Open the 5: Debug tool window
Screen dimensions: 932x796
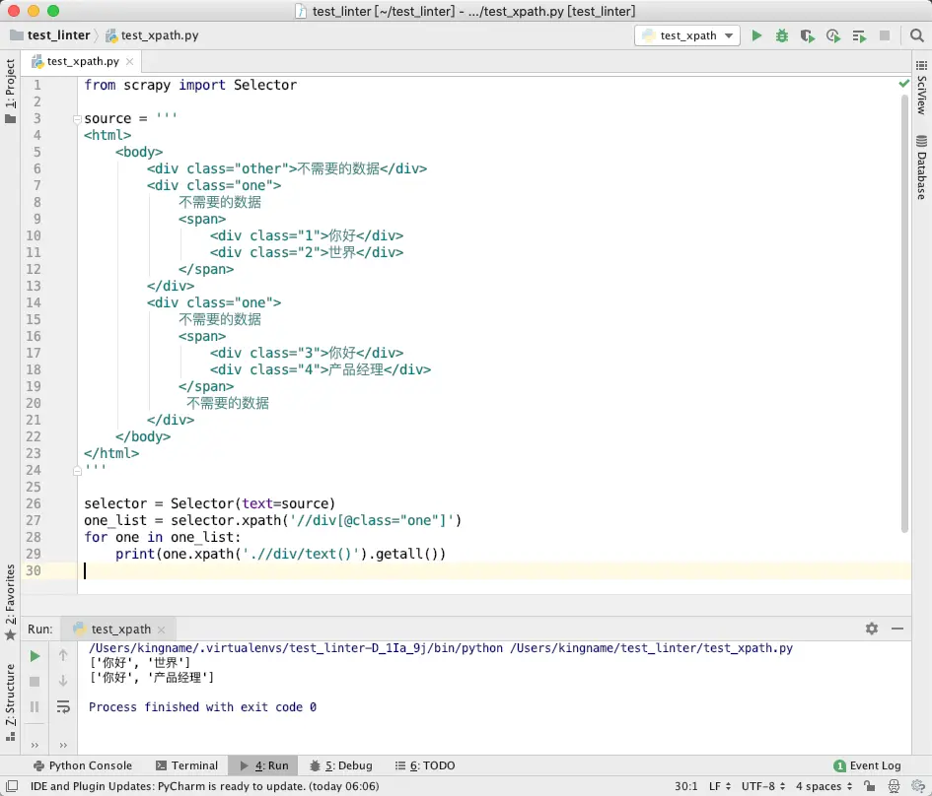point(341,765)
